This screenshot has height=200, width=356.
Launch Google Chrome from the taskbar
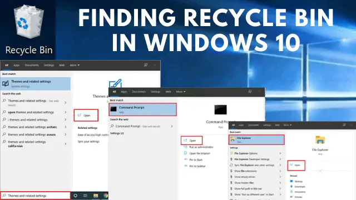click(106, 196)
